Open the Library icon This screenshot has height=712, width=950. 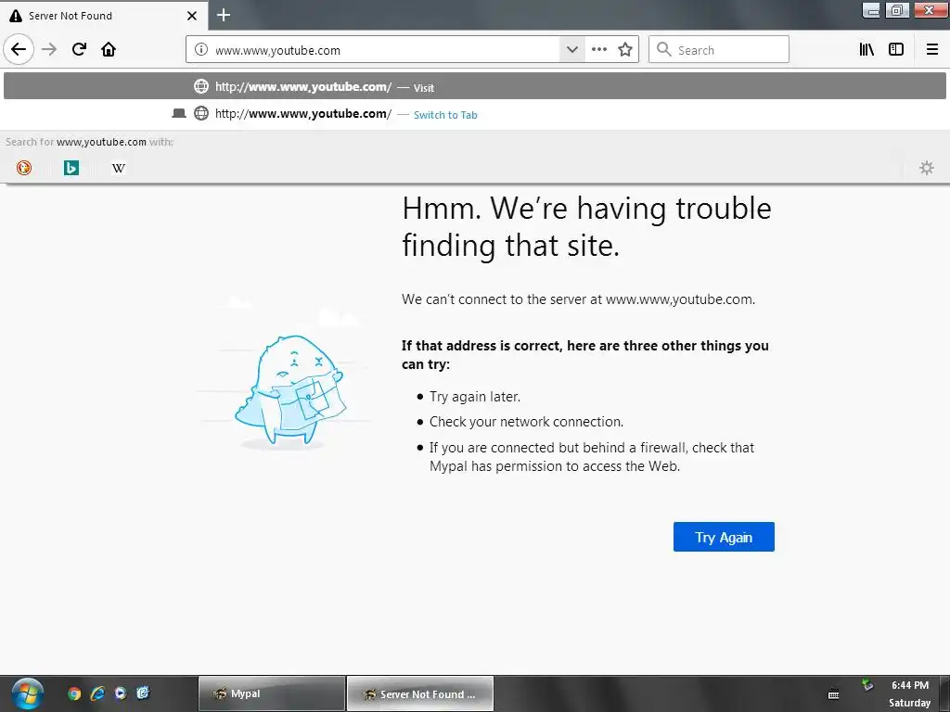pos(867,50)
